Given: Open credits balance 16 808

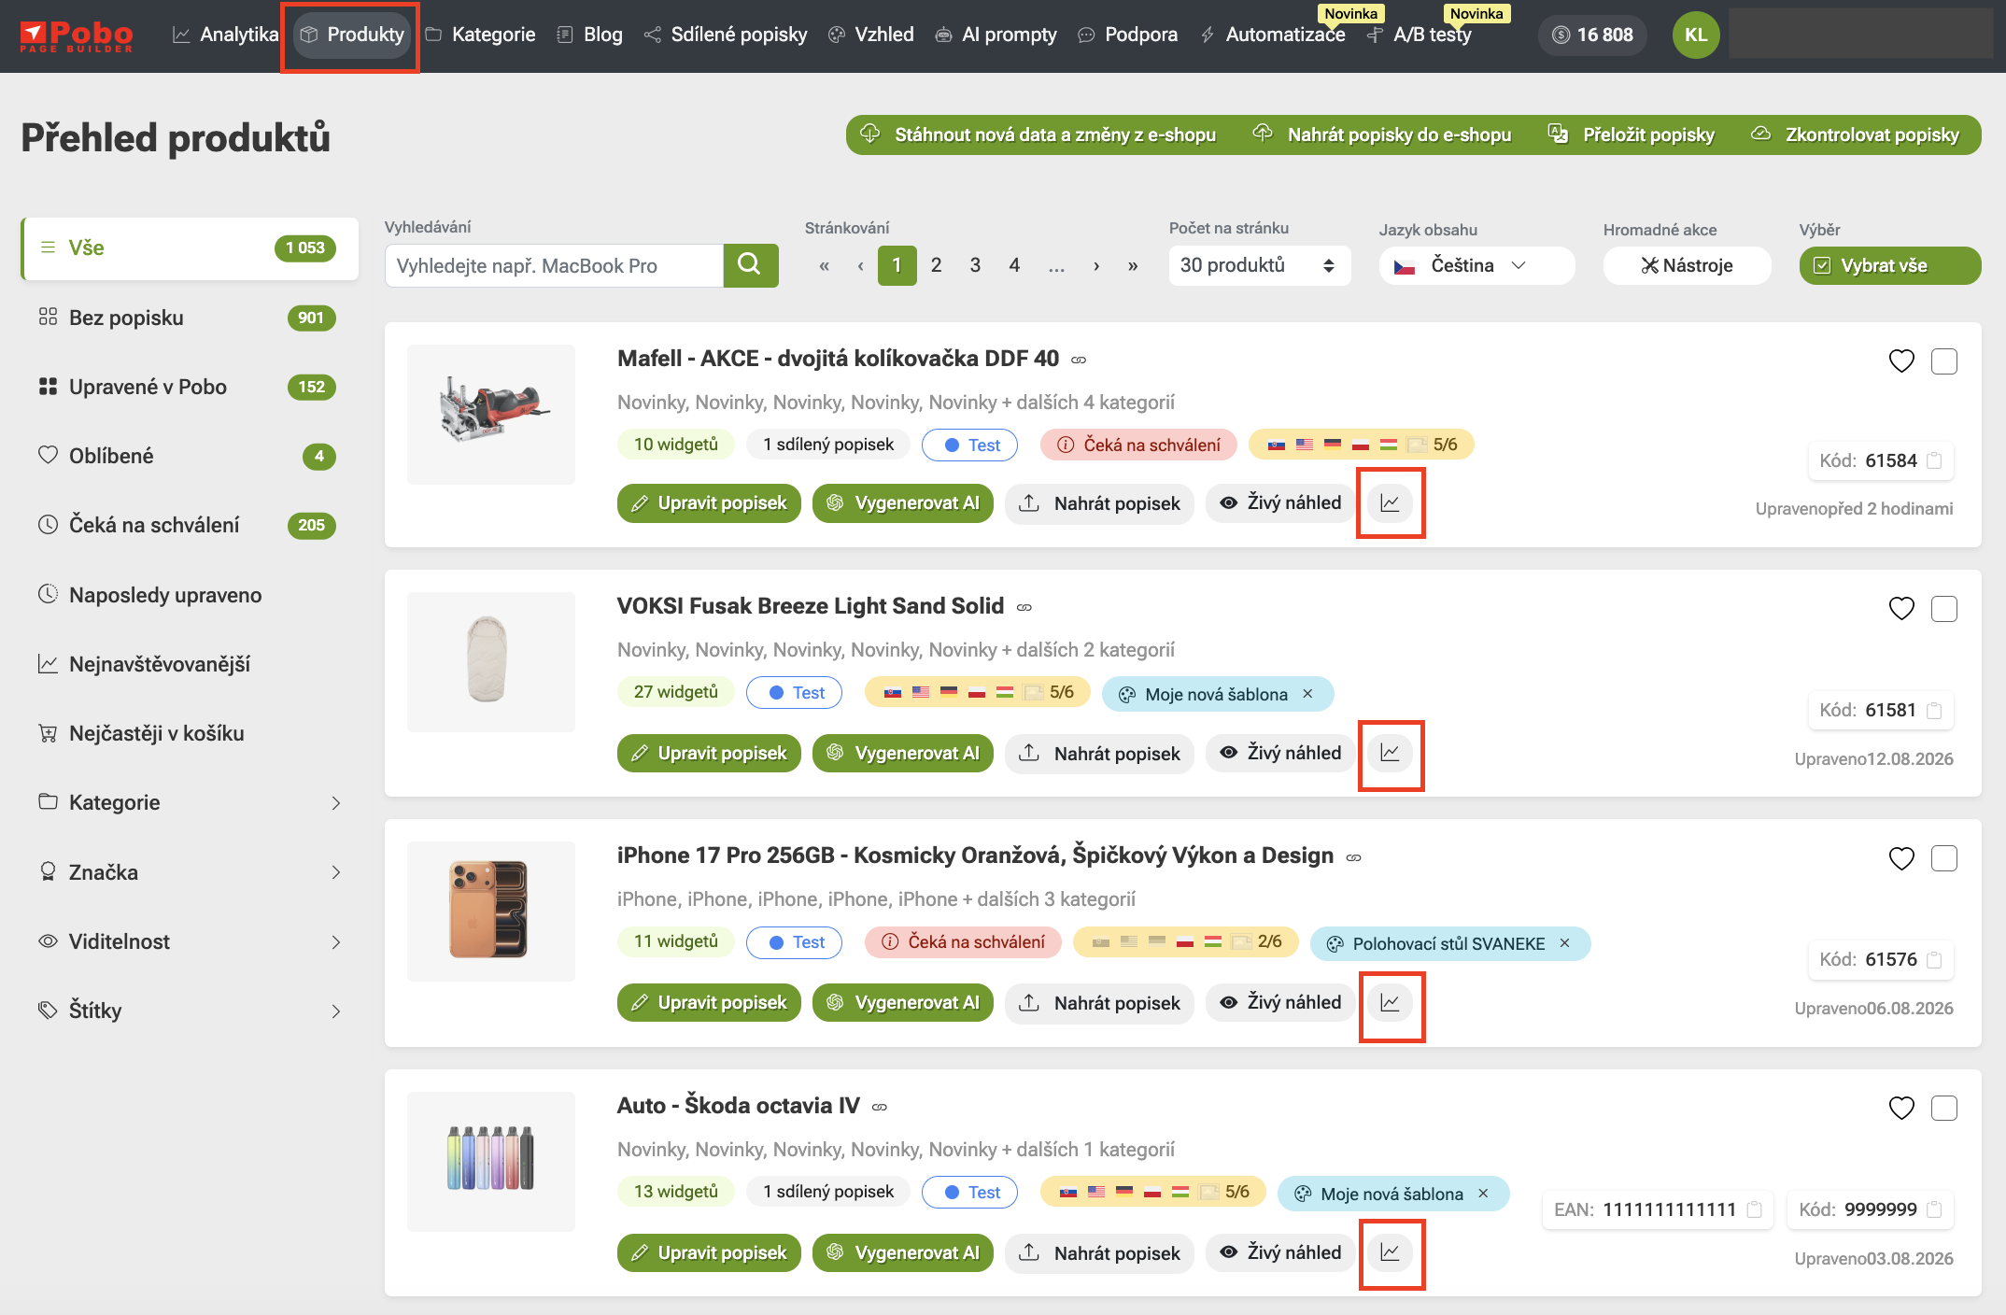Looking at the screenshot, I should pyautogui.click(x=1592, y=35).
